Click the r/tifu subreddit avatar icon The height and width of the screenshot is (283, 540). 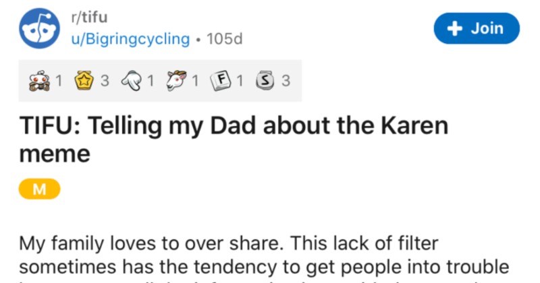tap(39, 29)
